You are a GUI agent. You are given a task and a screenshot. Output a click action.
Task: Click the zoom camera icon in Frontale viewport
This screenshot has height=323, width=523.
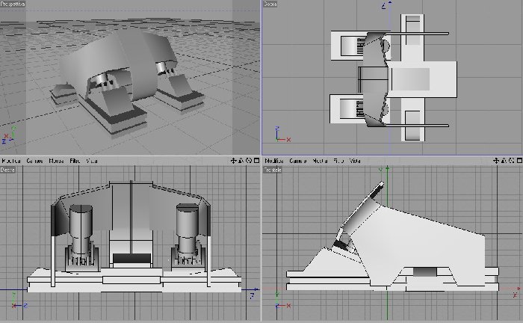[x=504, y=161]
